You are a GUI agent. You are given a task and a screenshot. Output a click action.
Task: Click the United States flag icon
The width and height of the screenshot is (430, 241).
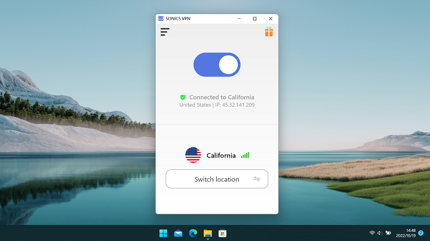[193, 155]
